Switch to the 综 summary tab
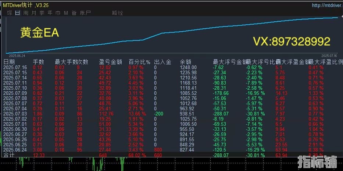Image resolution: width=343 pixels, height=171 pixels. click(x=10, y=13)
